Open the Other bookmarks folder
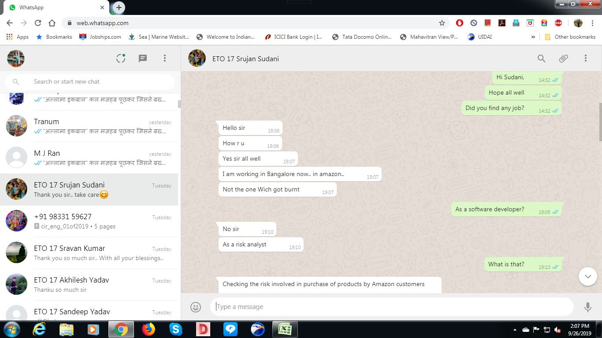This screenshot has width=602, height=338. (570, 37)
